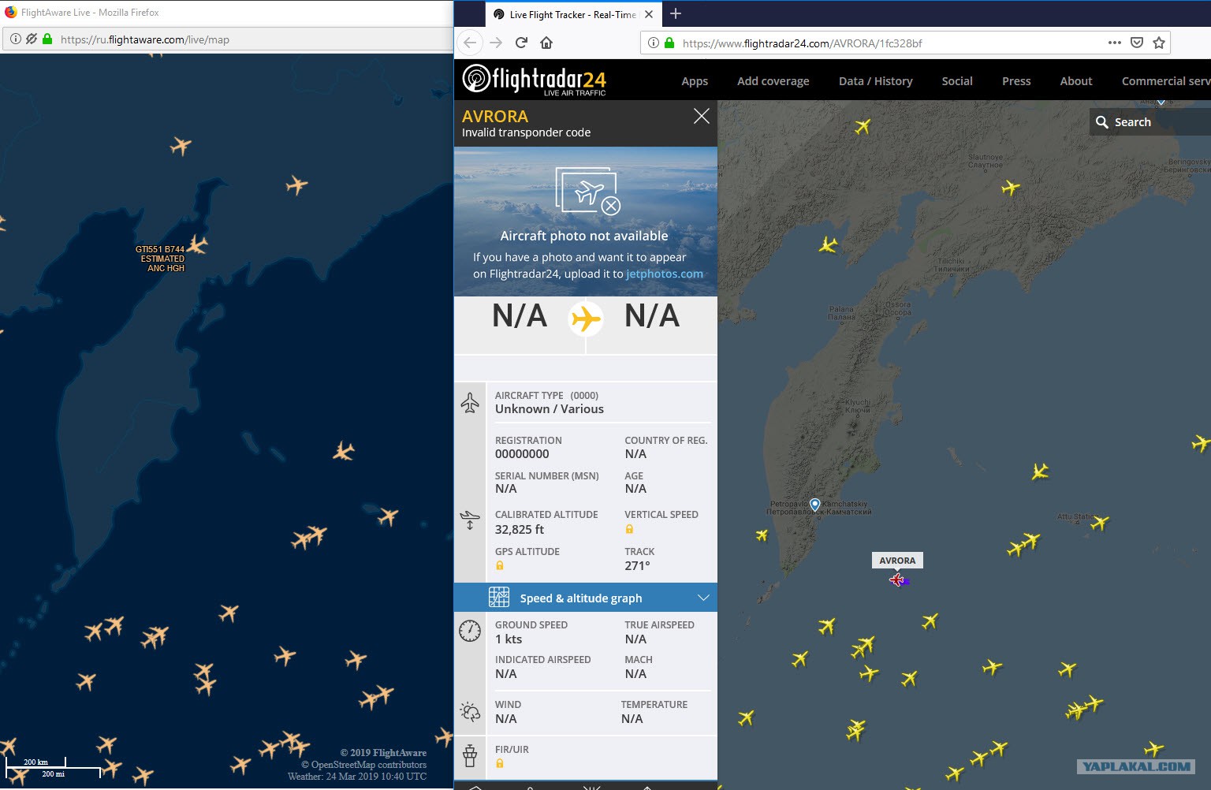Click the Unknown / Various aircraft type text

point(550,409)
